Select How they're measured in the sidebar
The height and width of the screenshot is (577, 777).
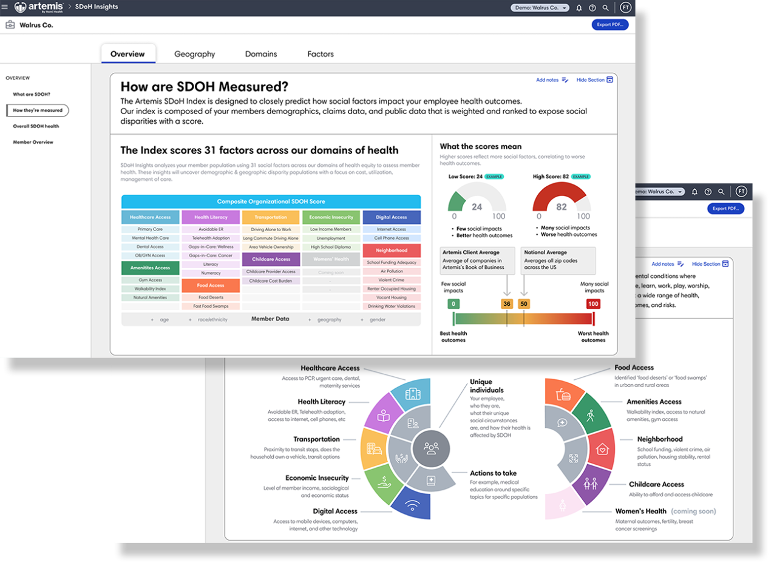pos(38,110)
